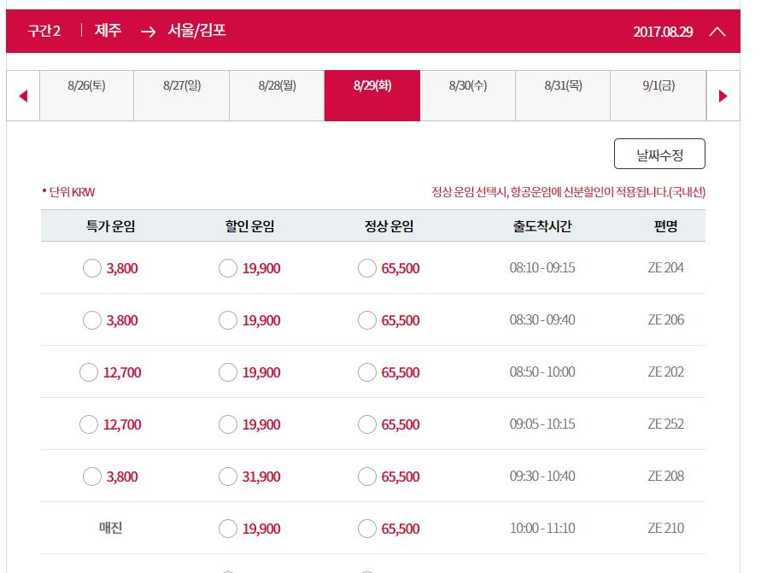
Task: Select 12,700 special fare for ZE 202
Action: pos(89,373)
